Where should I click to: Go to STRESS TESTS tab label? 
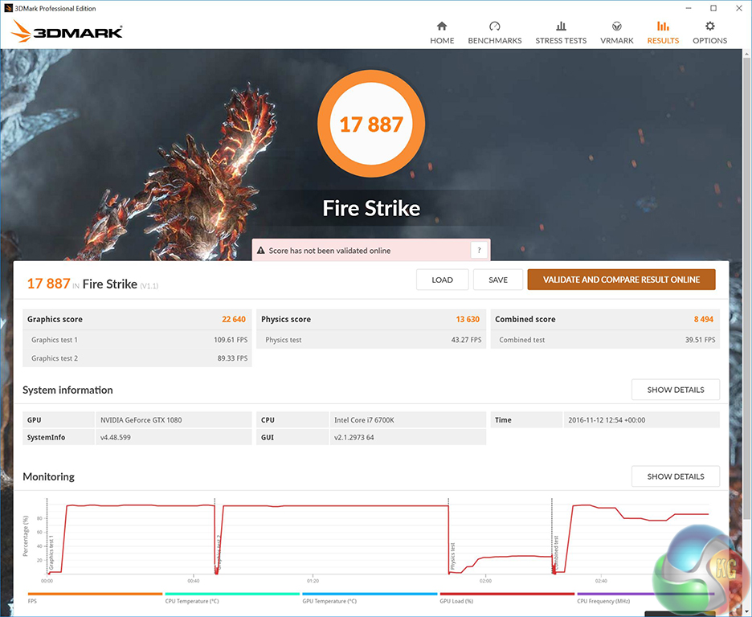tap(561, 41)
